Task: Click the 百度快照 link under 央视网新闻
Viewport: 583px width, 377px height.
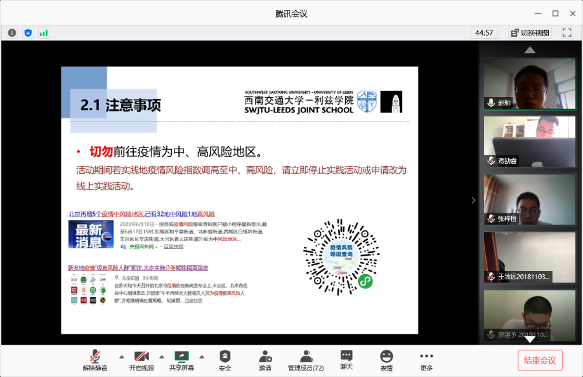Action: click(173, 247)
